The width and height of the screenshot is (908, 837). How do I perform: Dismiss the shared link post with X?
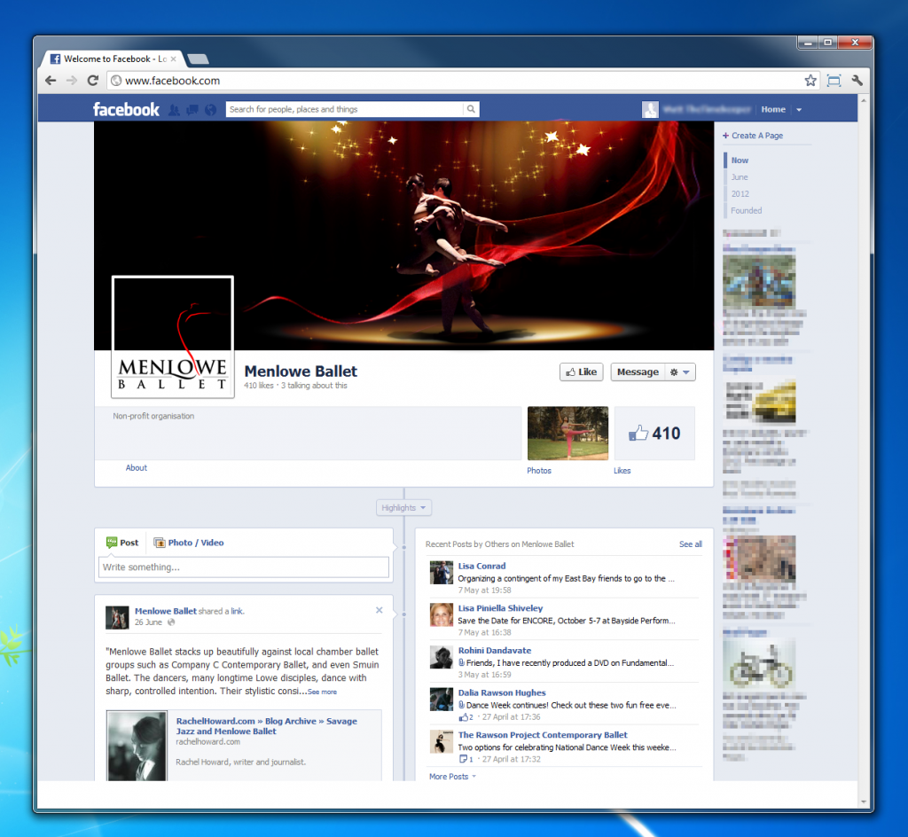[380, 610]
